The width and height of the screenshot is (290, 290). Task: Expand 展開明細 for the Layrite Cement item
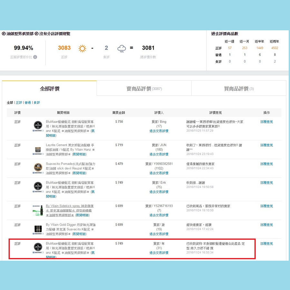coord(79,154)
